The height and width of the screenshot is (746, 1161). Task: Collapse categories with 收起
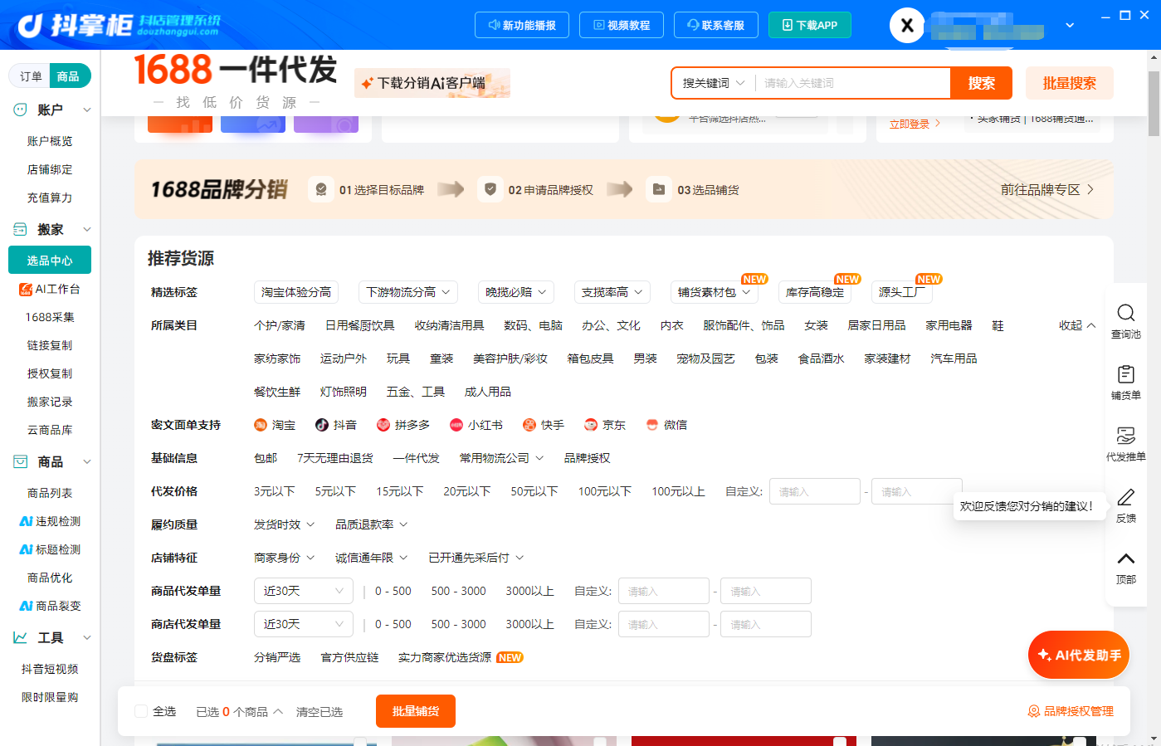point(1077,325)
